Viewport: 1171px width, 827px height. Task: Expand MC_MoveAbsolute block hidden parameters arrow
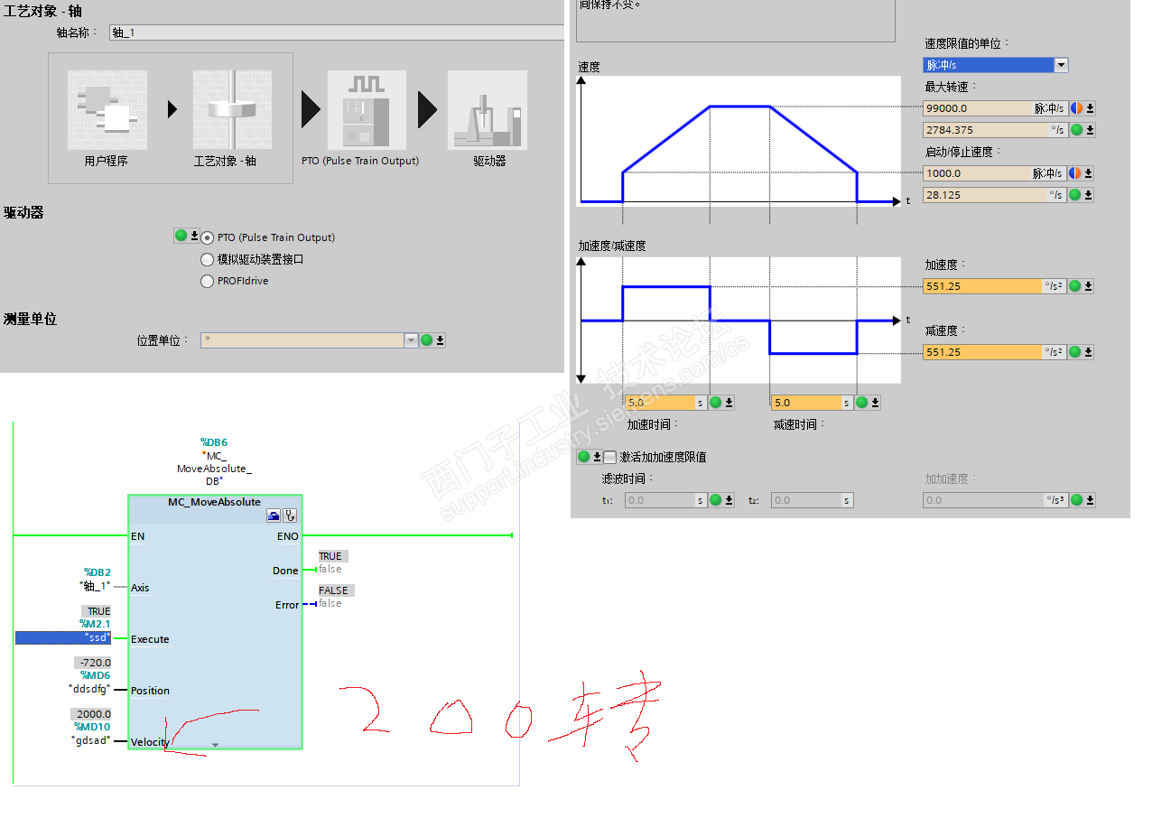[x=215, y=745]
